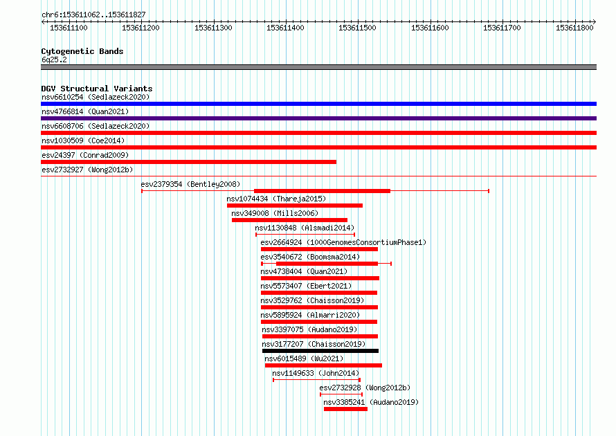Select the blue nsv6610254 variant bar
Image resolution: width=616 pixels, height=436 pixels.
click(x=318, y=104)
